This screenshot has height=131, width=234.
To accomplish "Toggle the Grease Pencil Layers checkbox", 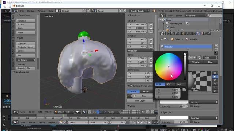I will point(131,86).
